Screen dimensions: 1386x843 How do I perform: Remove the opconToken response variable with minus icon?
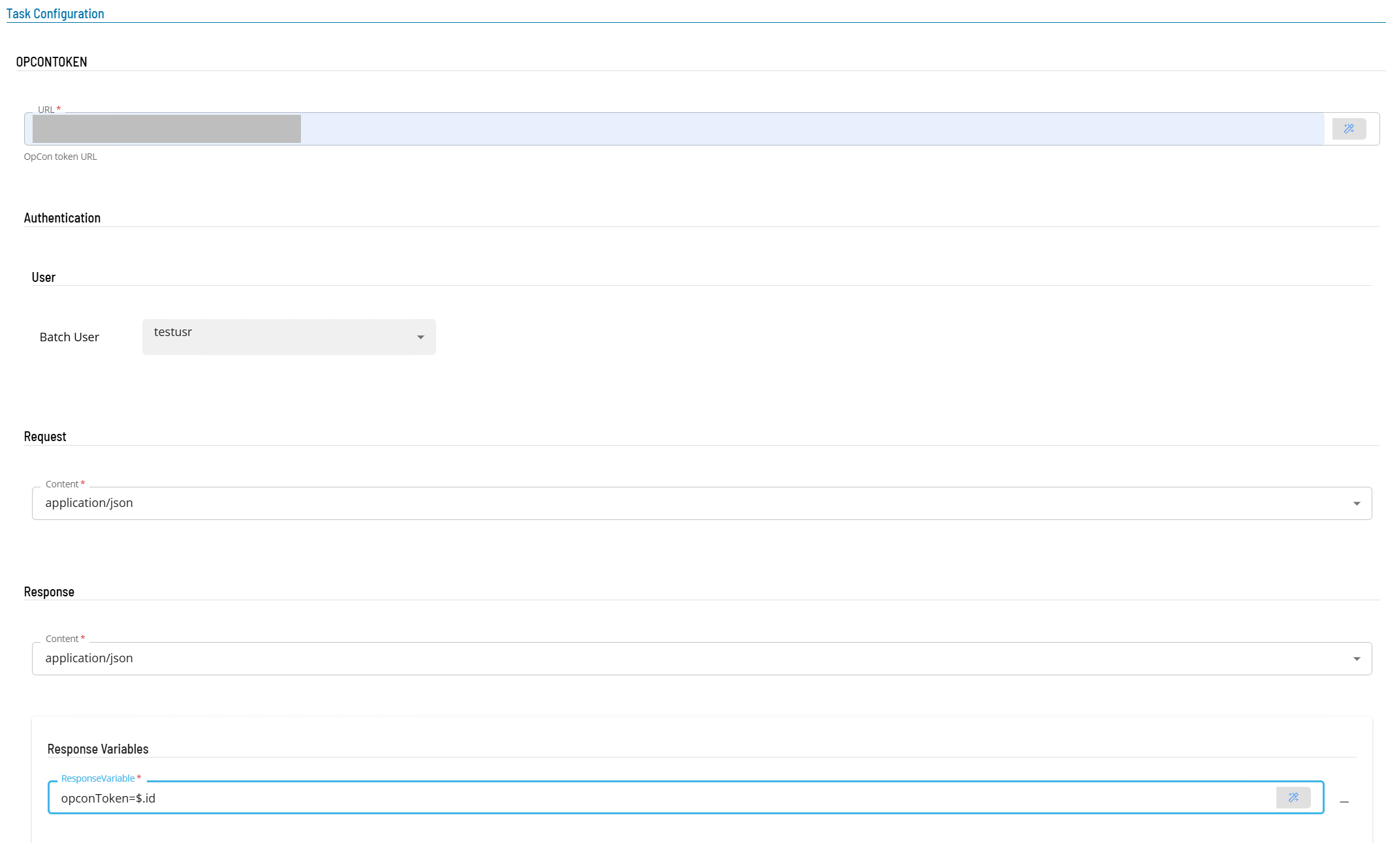click(x=1344, y=802)
